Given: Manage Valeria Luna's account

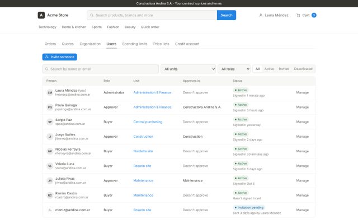Looking at the screenshot, I should 303,166.
